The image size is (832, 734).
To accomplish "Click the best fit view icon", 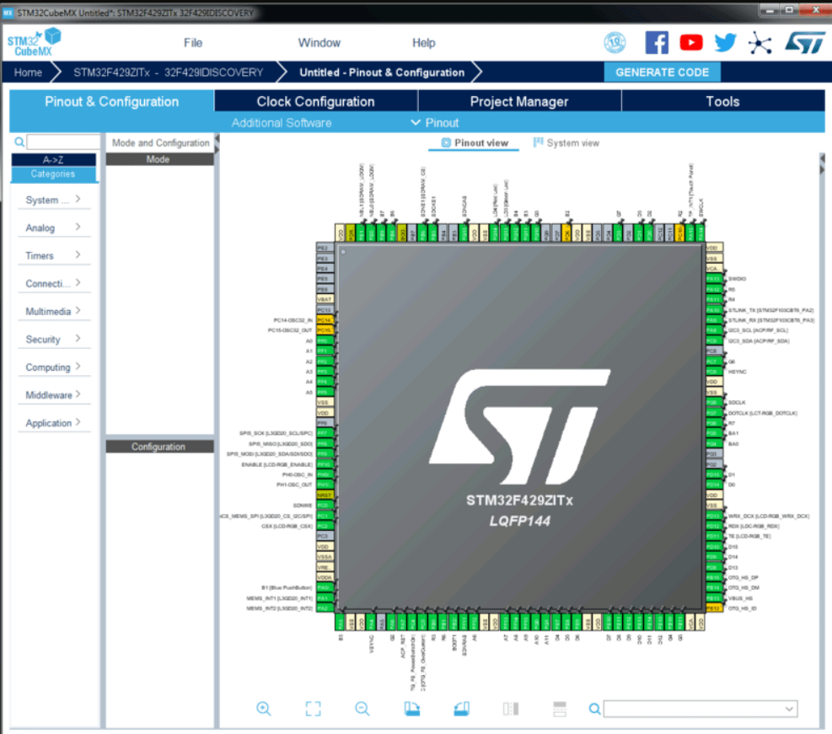I will coord(313,708).
